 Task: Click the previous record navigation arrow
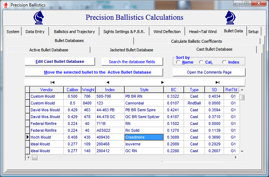107,82
